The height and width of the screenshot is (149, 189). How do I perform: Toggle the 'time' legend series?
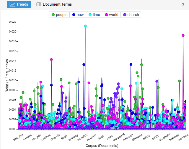pyautogui.click(x=94, y=15)
